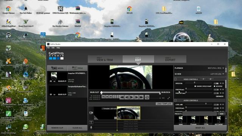This screenshot has height=136, width=242.
Task: Switch to the Title tab
Action: tap(78, 68)
